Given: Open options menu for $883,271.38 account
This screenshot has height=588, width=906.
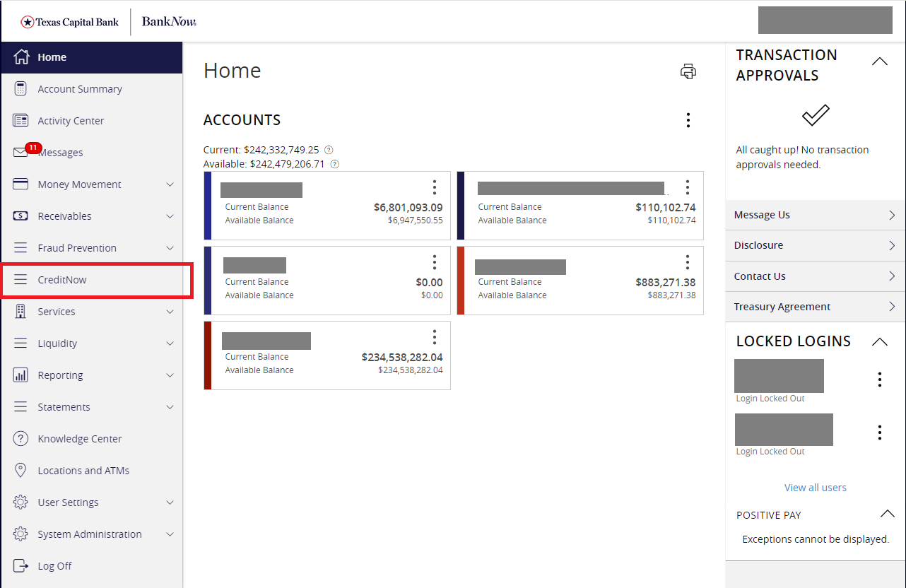Looking at the screenshot, I should [x=688, y=261].
